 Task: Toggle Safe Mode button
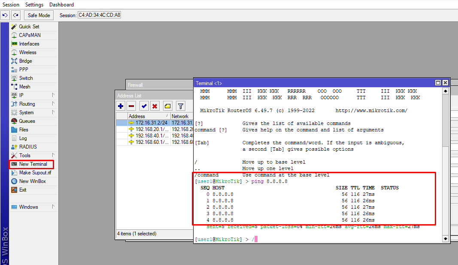(39, 15)
